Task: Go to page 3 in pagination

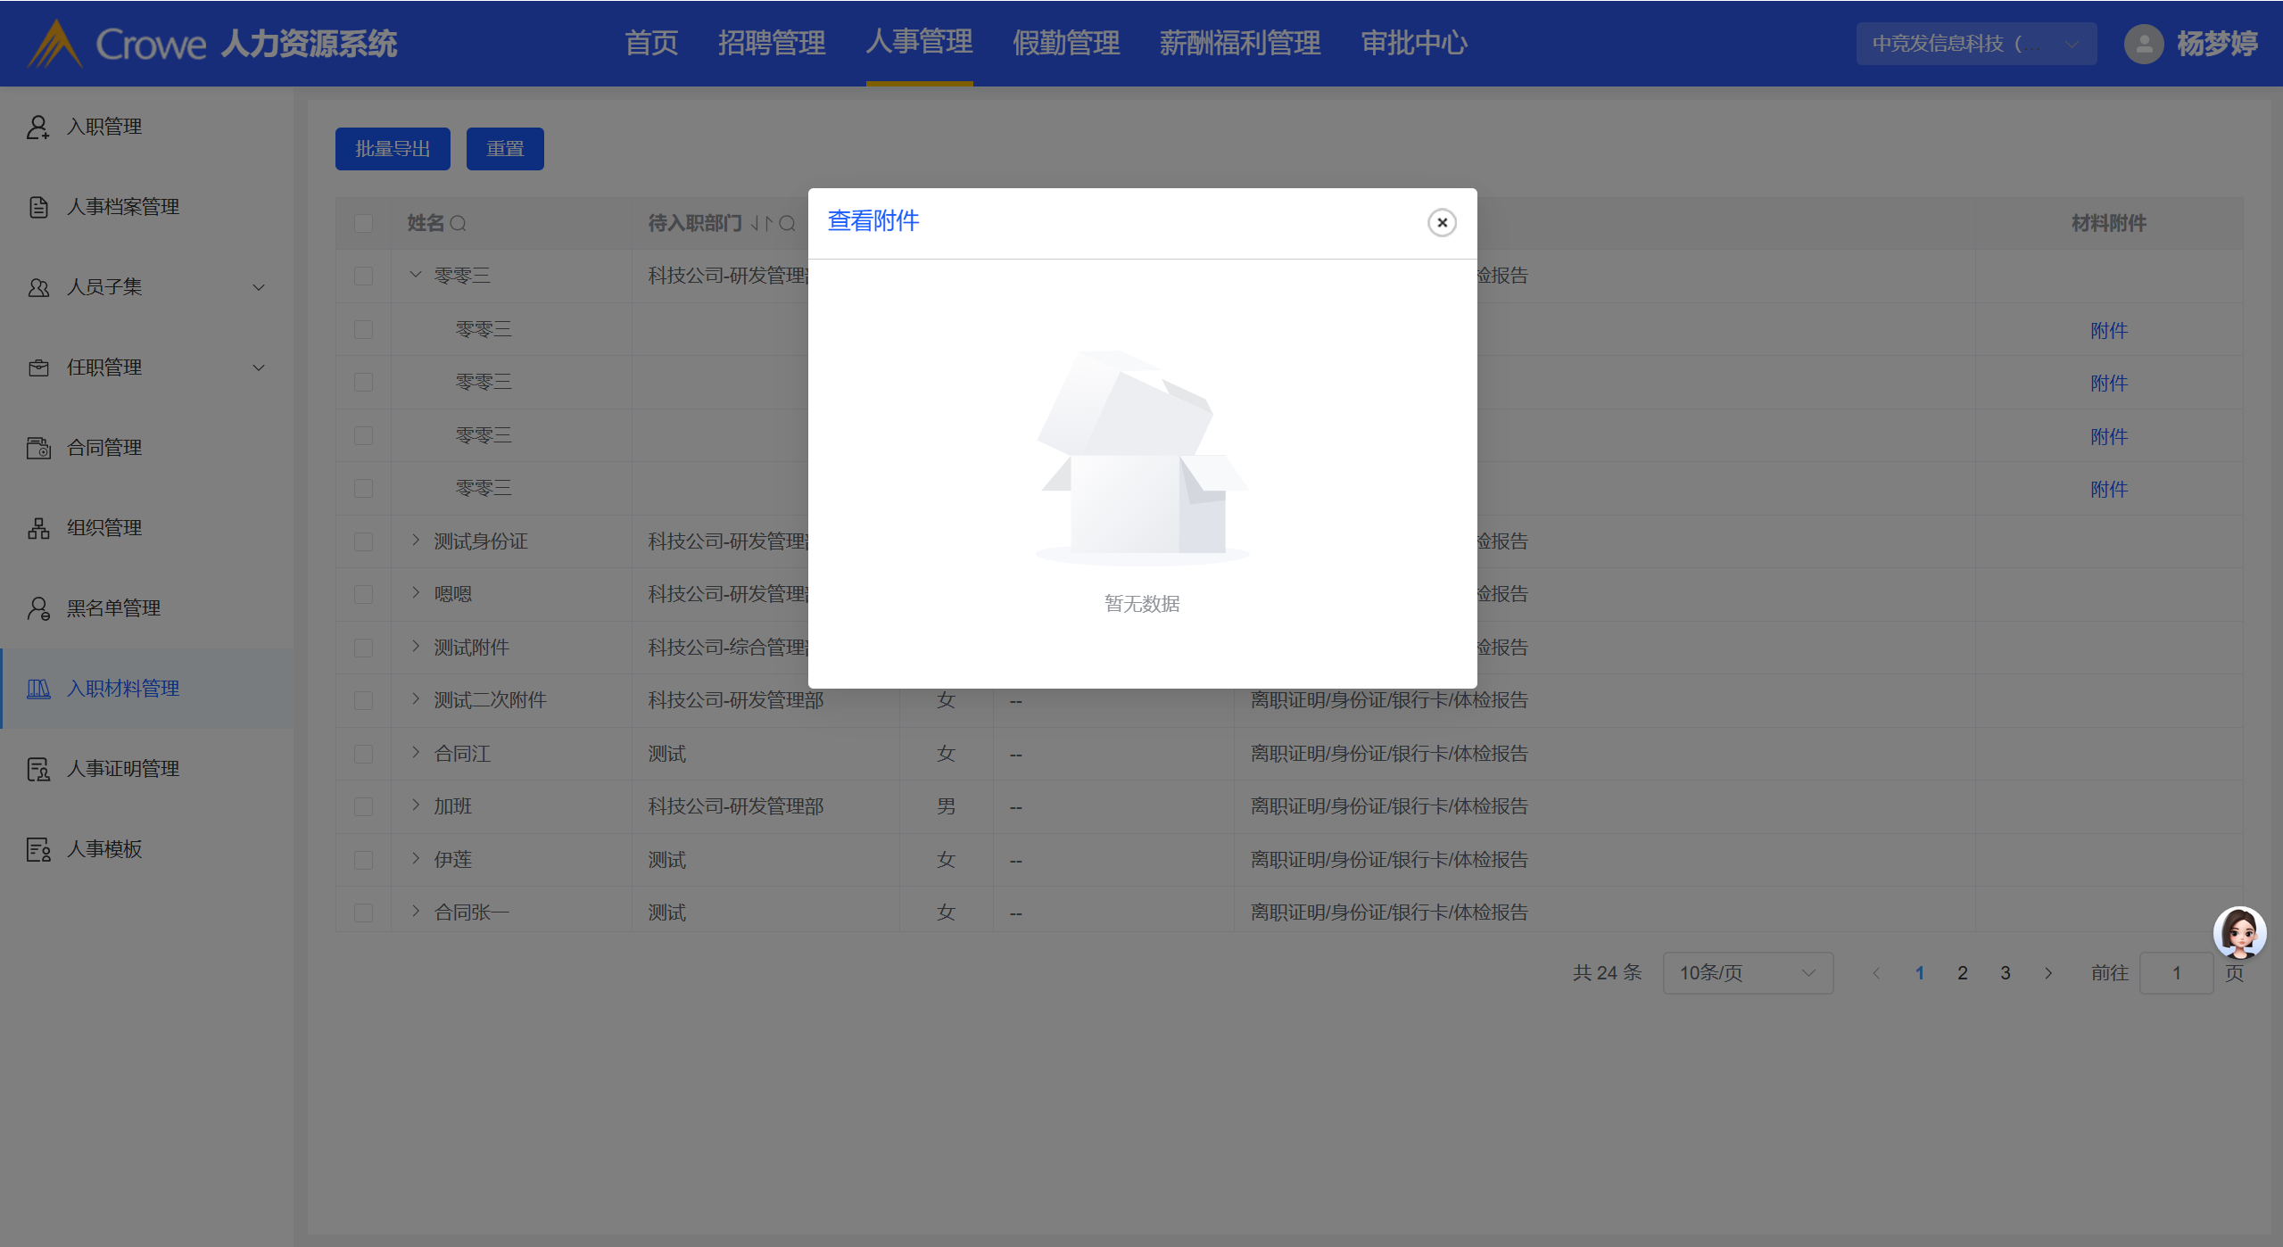Action: click(x=2005, y=973)
